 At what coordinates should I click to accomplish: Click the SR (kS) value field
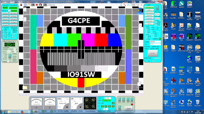pyautogui.click(x=5, y=8)
